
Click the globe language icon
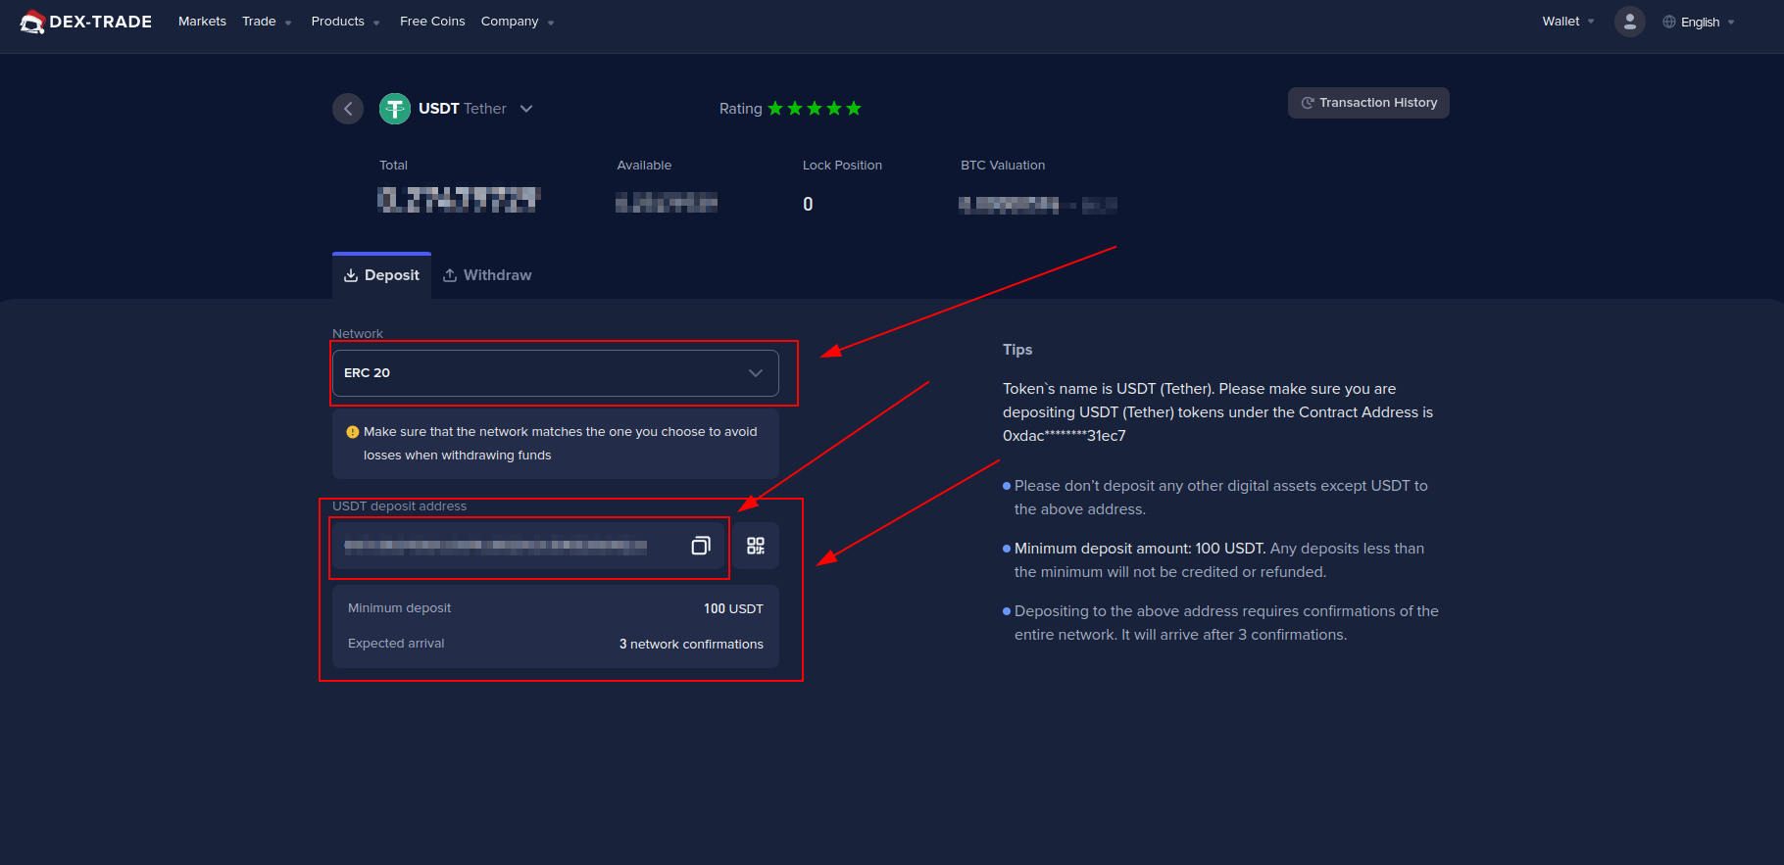(x=1669, y=22)
